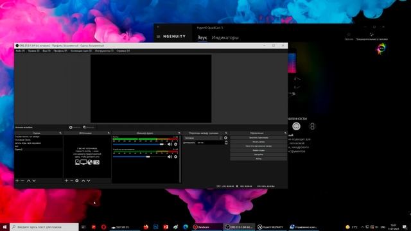Open the Файл menu in OBS

(20, 51)
